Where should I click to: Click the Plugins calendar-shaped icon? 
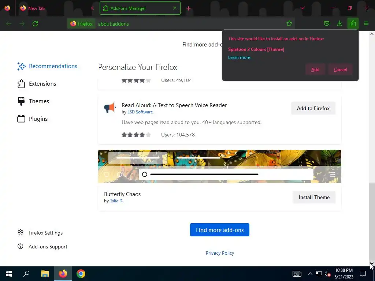[x=21, y=119]
